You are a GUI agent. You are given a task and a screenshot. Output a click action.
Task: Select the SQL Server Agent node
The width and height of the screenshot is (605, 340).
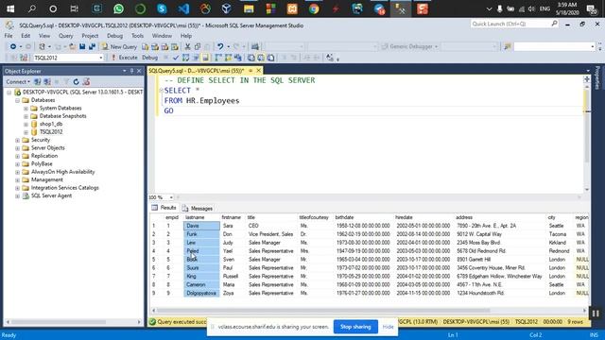pyautogui.click(x=51, y=195)
